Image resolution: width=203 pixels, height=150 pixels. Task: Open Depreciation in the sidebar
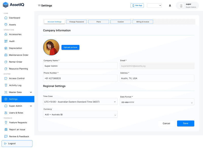click(18, 48)
